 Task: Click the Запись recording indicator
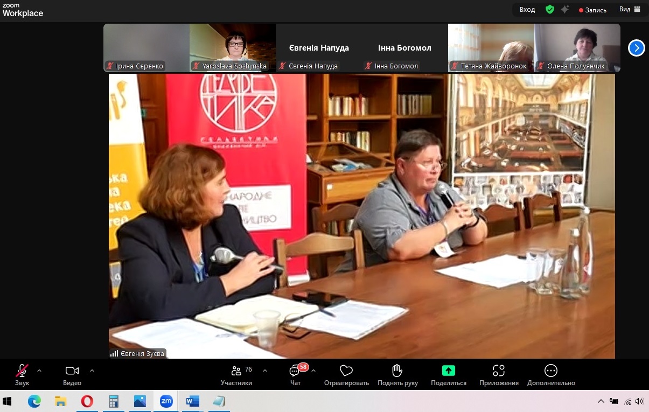click(592, 10)
